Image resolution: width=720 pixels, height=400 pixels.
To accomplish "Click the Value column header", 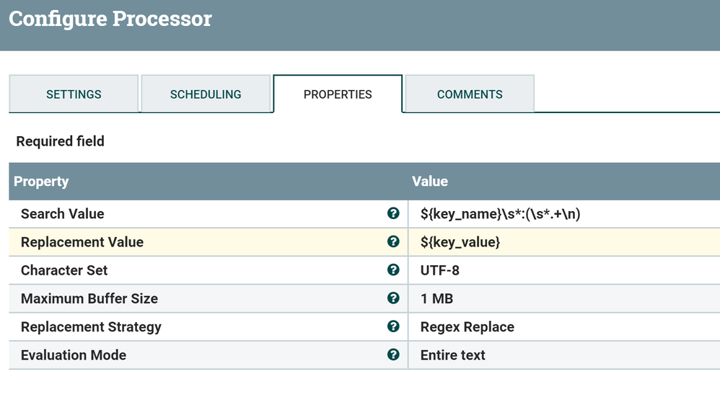I will click(430, 182).
